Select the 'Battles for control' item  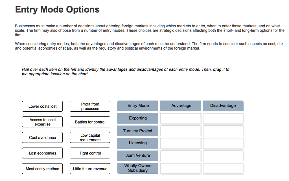pyautogui.click(x=90, y=122)
